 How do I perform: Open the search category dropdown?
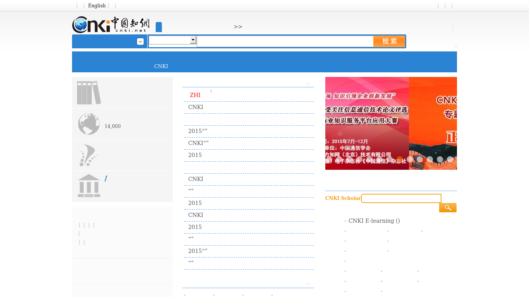tap(172, 40)
